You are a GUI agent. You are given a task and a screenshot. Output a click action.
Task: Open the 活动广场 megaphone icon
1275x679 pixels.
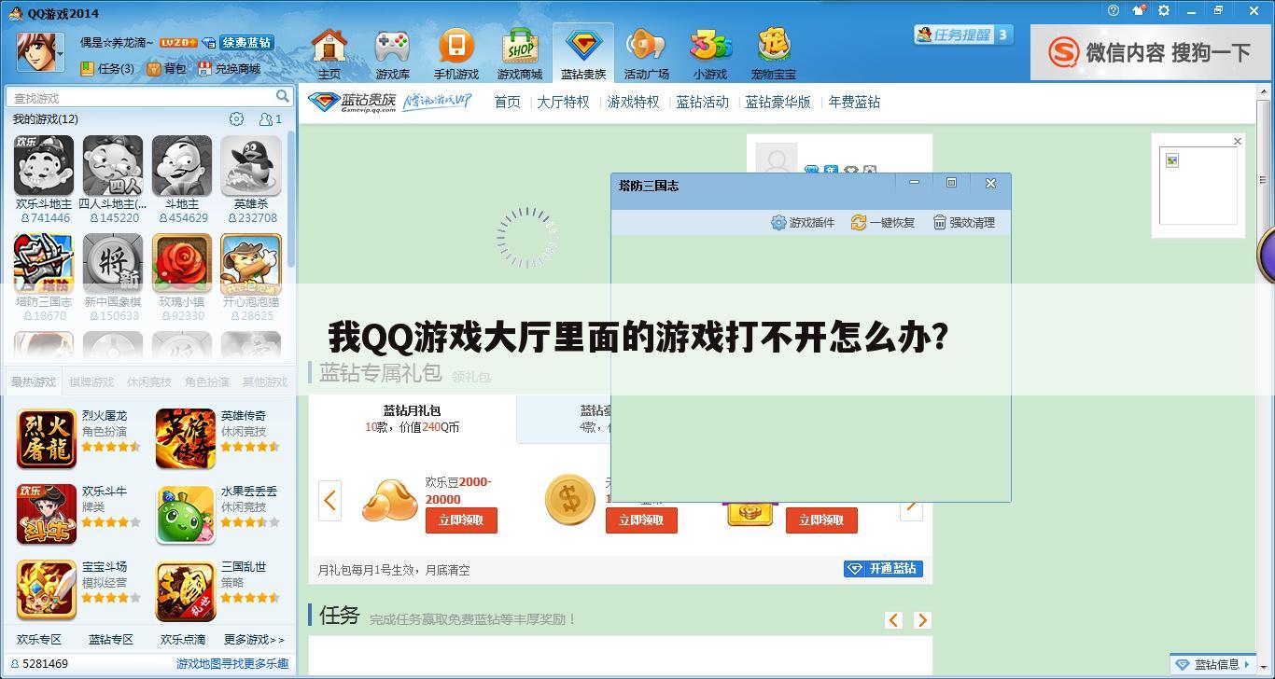click(646, 45)
